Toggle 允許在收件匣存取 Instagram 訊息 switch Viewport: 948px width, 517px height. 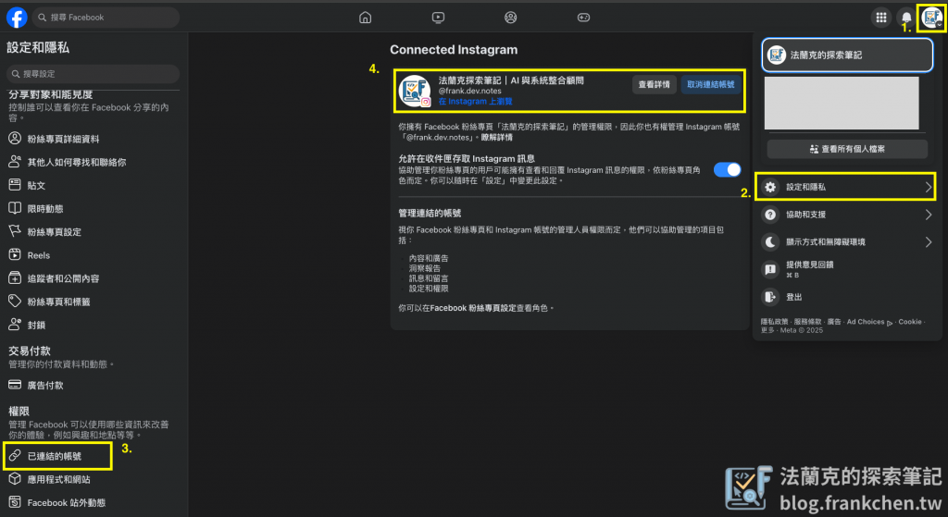[x=728, y=170]
